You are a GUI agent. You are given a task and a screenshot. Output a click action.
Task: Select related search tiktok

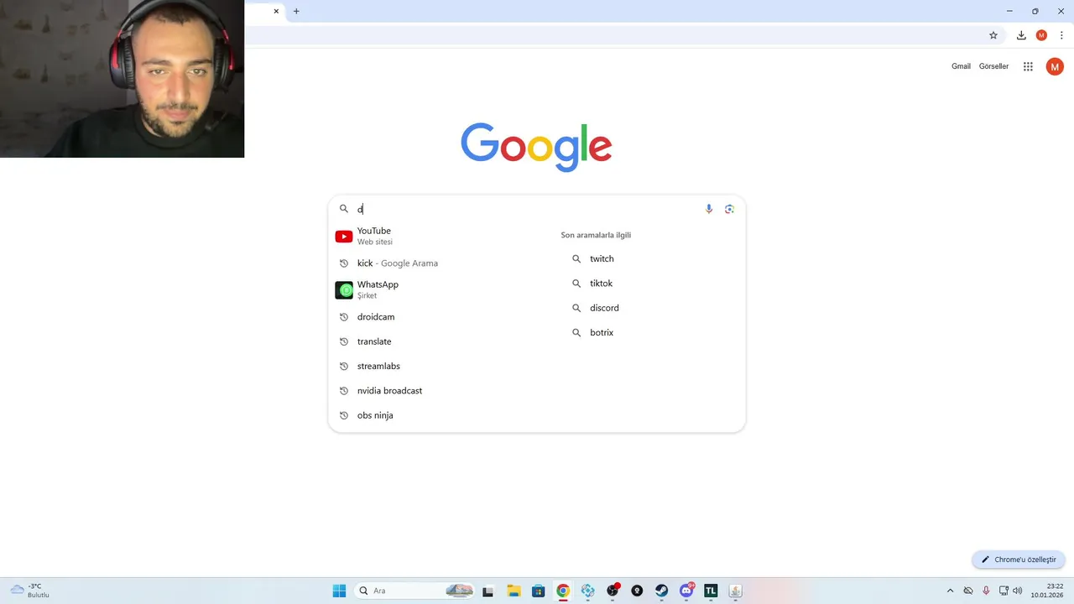tap(601, 284)
